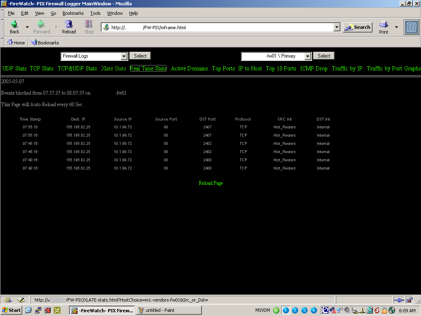The width and height of the screenshot is (421, 316).
Task: Open the Bookmarks menu in menu bar
Action: (x=73, y=13)
